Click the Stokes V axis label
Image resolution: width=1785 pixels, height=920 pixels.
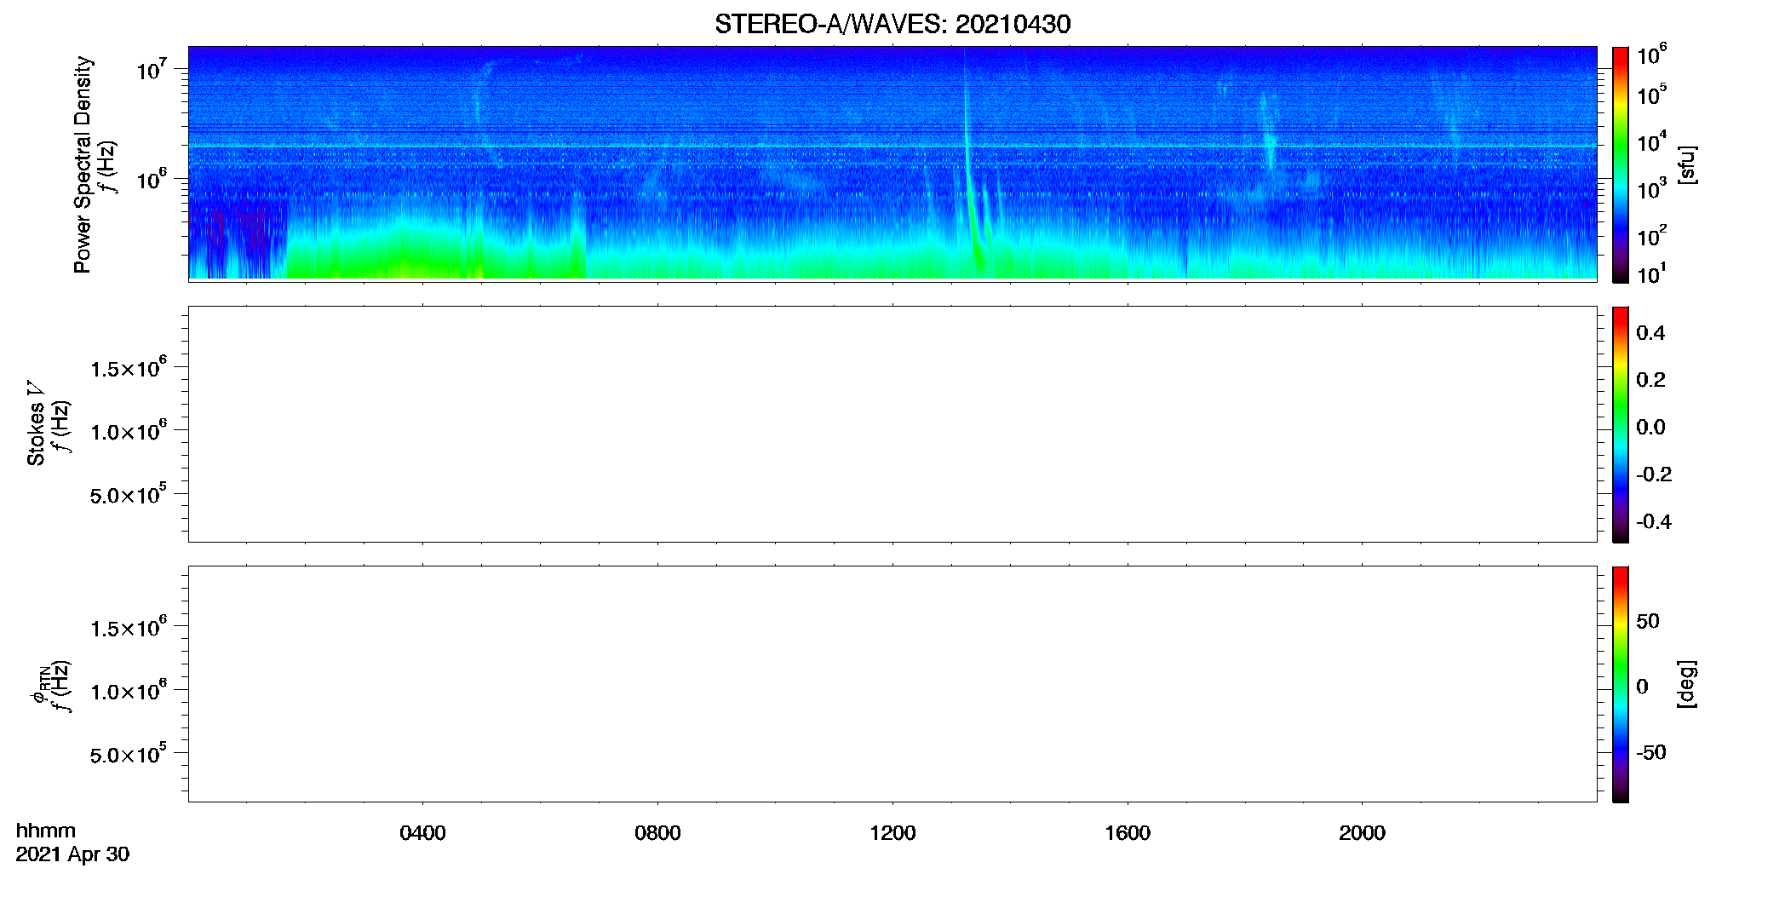coord(36,423)
